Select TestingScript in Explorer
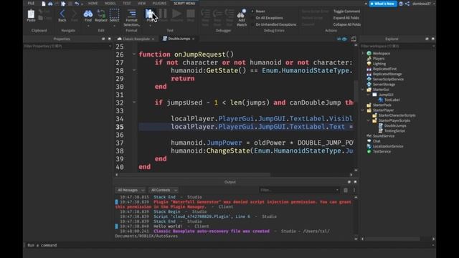The width and height of the screenshot is (459, 258). pos(394,130)
